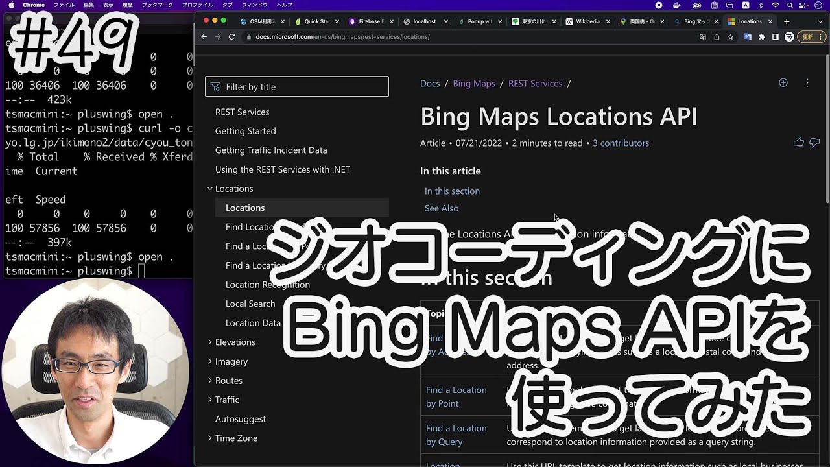Screen dimensions: 830x467
Task: Click the Apple logo menu
Action: point(10,5)
